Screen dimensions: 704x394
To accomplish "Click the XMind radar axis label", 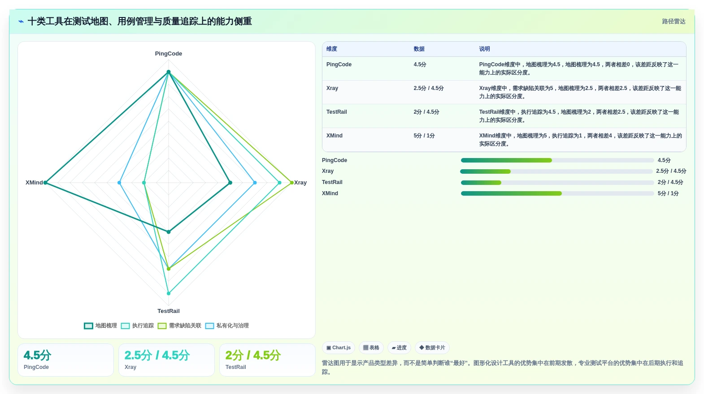I will pyautogui.click(x=34, y=183).
